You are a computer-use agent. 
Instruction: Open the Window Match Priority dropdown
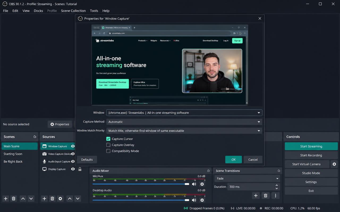click(x=184, y=131)
